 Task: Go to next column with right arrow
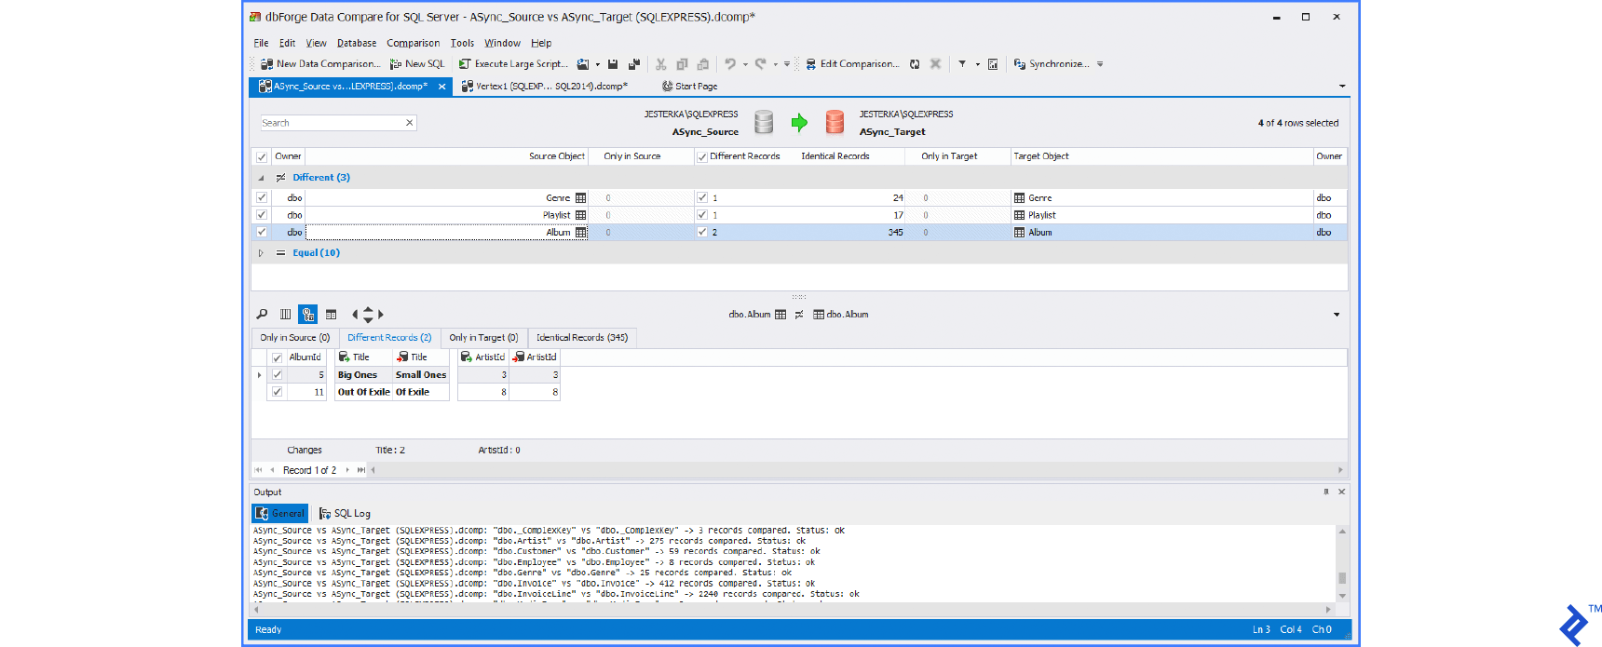pyautogui.click(x=381, y=315)
